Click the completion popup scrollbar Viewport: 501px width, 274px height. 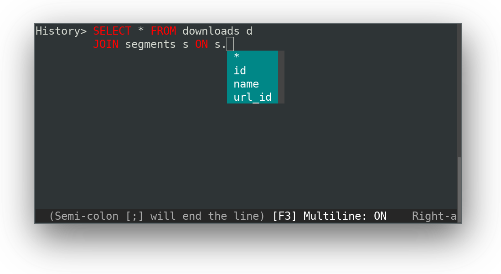(281, 77)
